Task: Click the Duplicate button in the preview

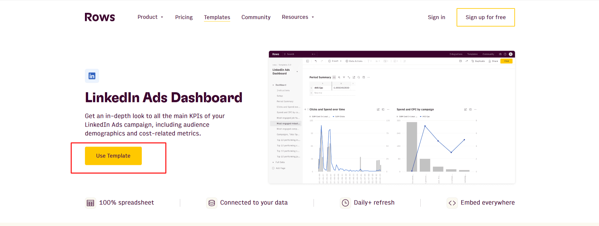Action: (x=478, y=61)
